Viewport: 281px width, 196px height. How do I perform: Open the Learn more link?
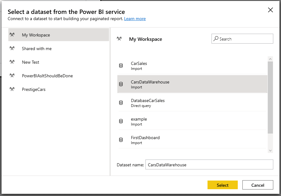(135, 19)
